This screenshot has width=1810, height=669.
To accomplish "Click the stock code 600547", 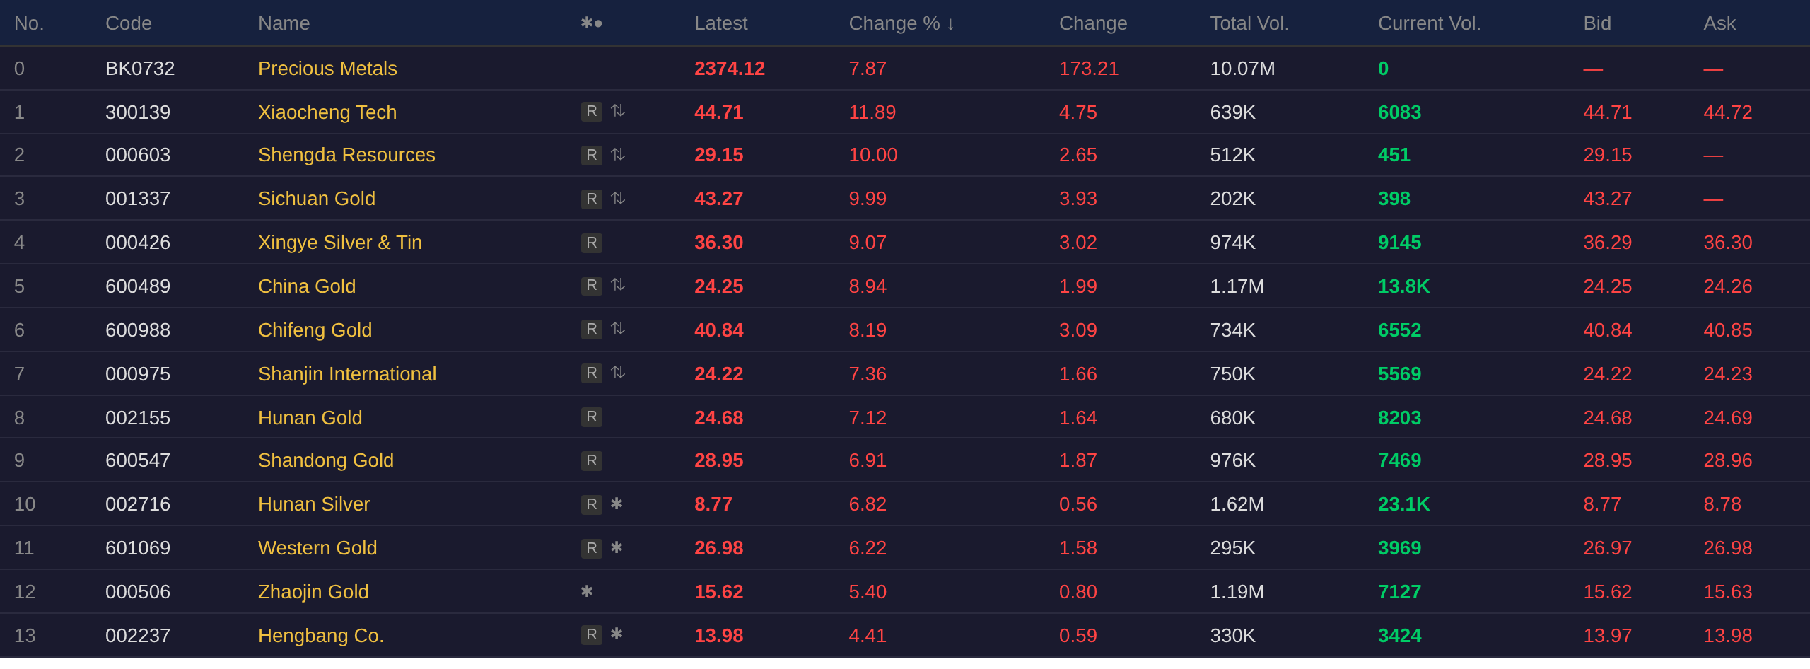I will (138, 460).
